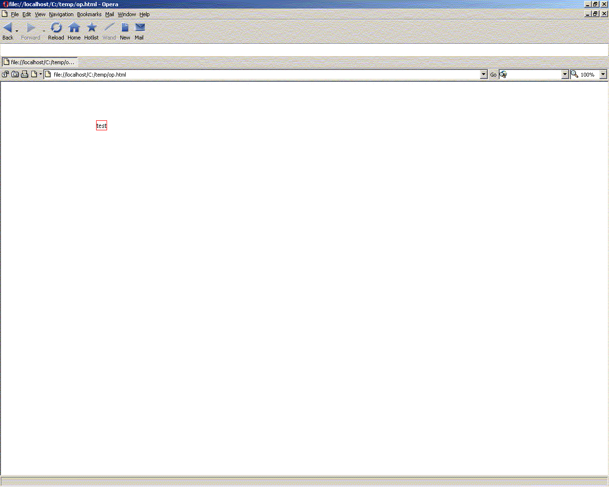Open the Navigation menu
The height and width of the screenshot is (487, 609).
tap(61, 14)
